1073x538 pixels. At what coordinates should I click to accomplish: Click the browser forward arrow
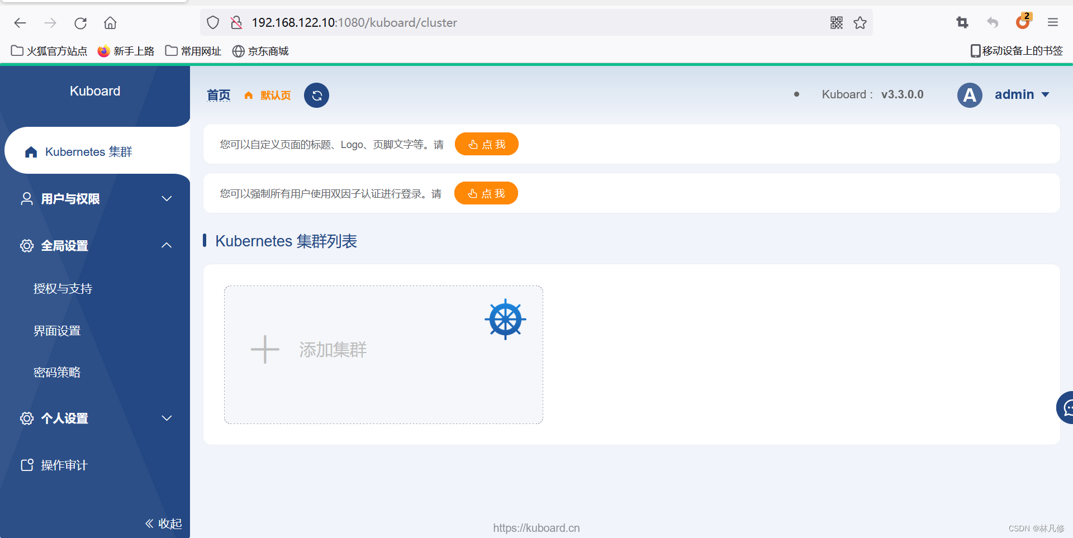point(50,23)
